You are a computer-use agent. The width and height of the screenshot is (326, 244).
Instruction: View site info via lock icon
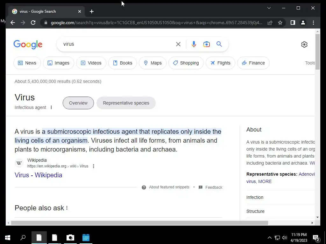46,23
